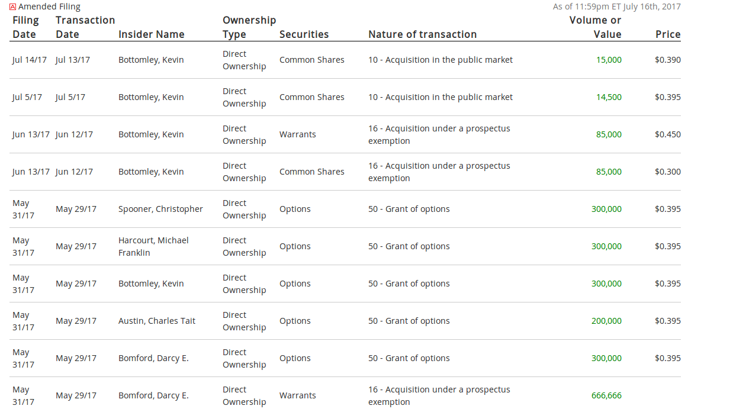Click the 15,000 volume value
733x412 pixels.
tap(609, 60)
